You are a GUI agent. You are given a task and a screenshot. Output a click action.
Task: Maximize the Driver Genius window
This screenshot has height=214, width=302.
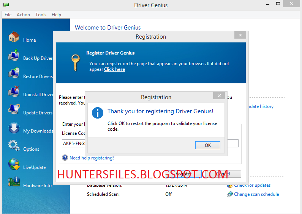tap(278, 4)
